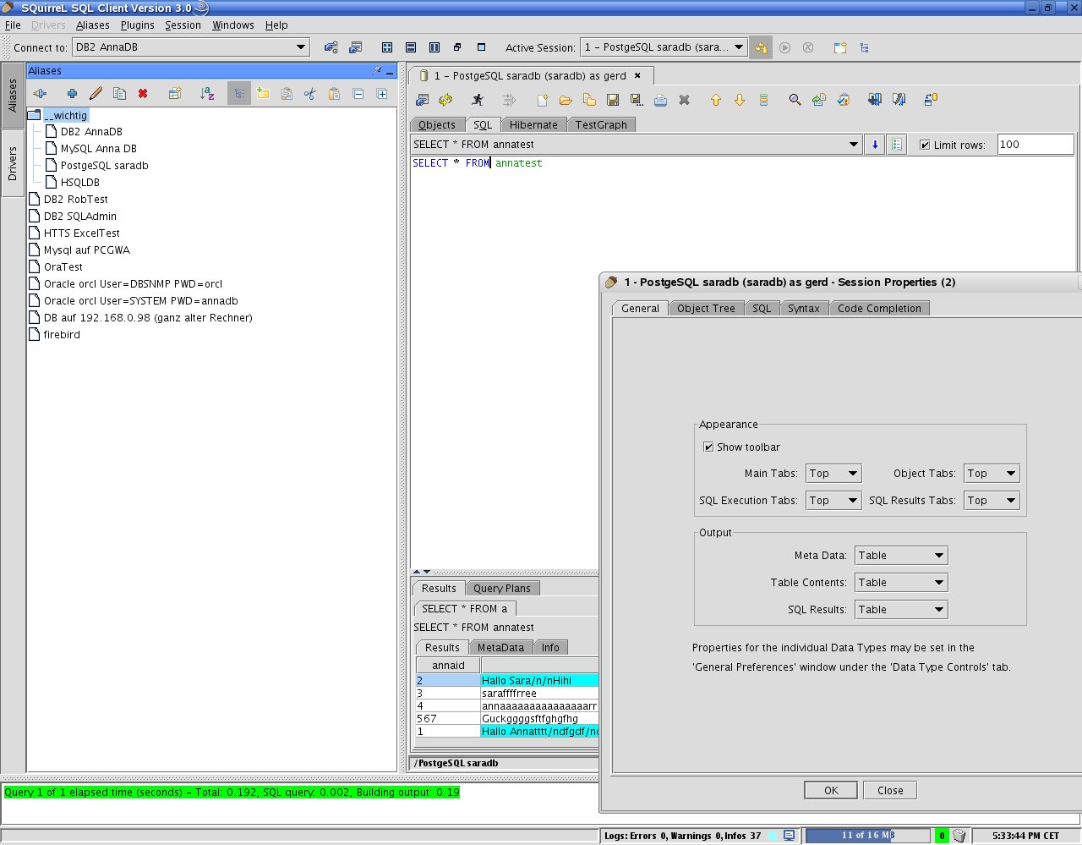This screenshot has width=1082, height=845.
Task: Open the SQL Execution Tabs dropdown
Action: [x=833, y=501]
